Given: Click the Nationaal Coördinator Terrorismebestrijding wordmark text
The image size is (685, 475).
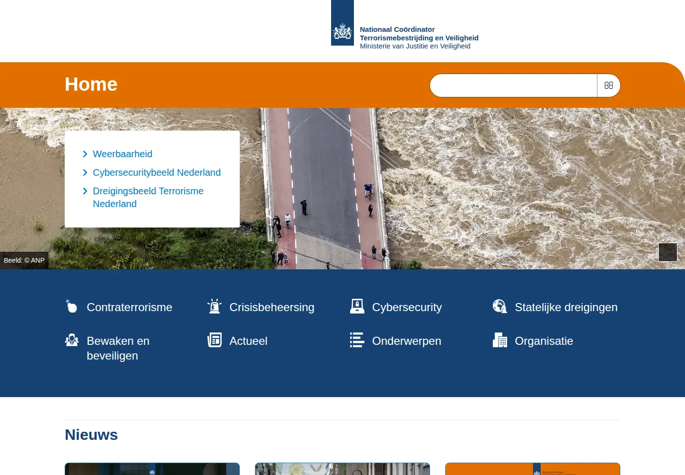Looking at the screenshot, I should click(x=419, y=38).
